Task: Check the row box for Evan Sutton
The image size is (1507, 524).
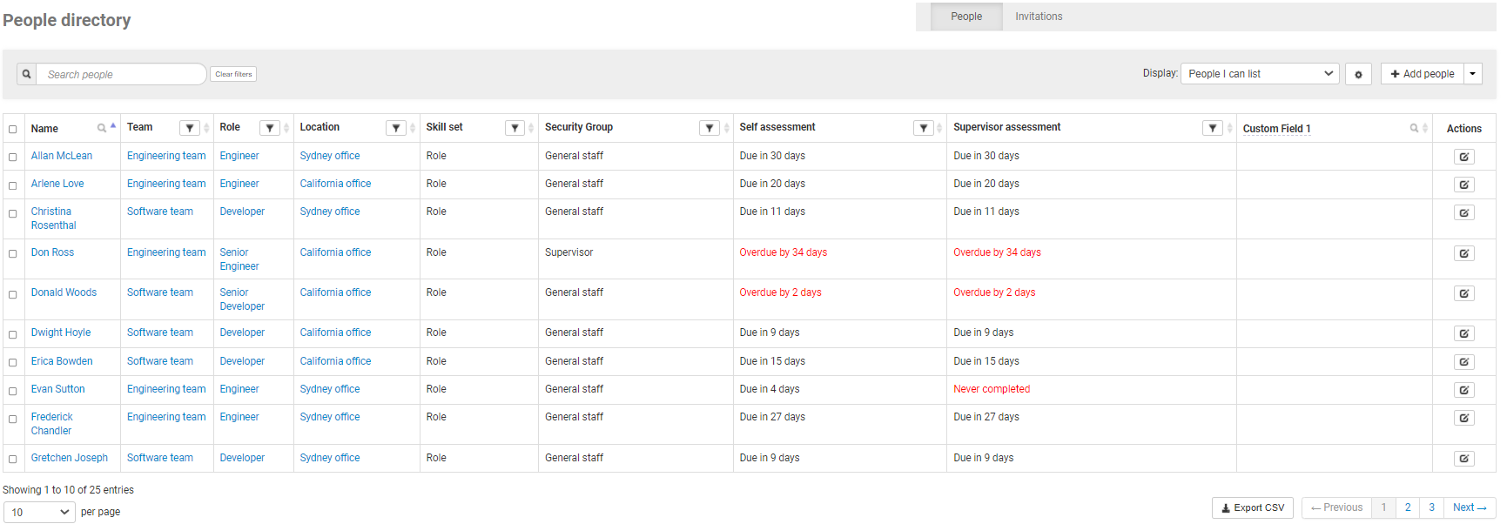Action: 13,391
